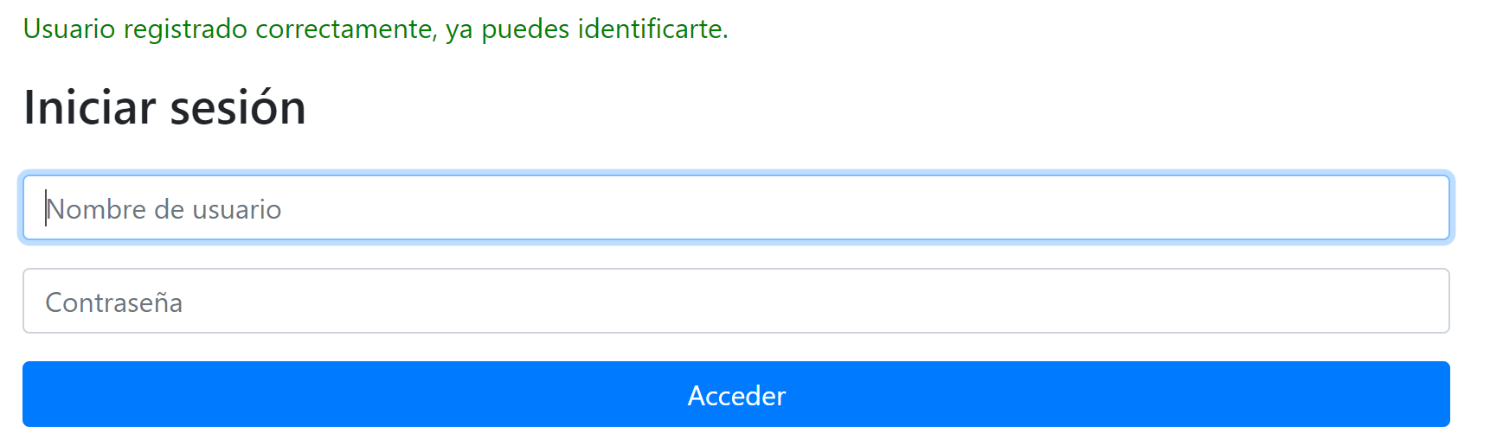Click the word 'Acceder' on the button
The height and width of the screenshot is (439, 1503).
736,396
